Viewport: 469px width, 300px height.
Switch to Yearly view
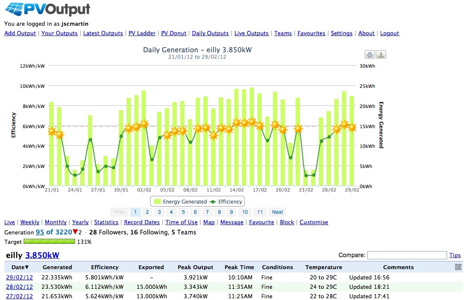pos(80,222)
